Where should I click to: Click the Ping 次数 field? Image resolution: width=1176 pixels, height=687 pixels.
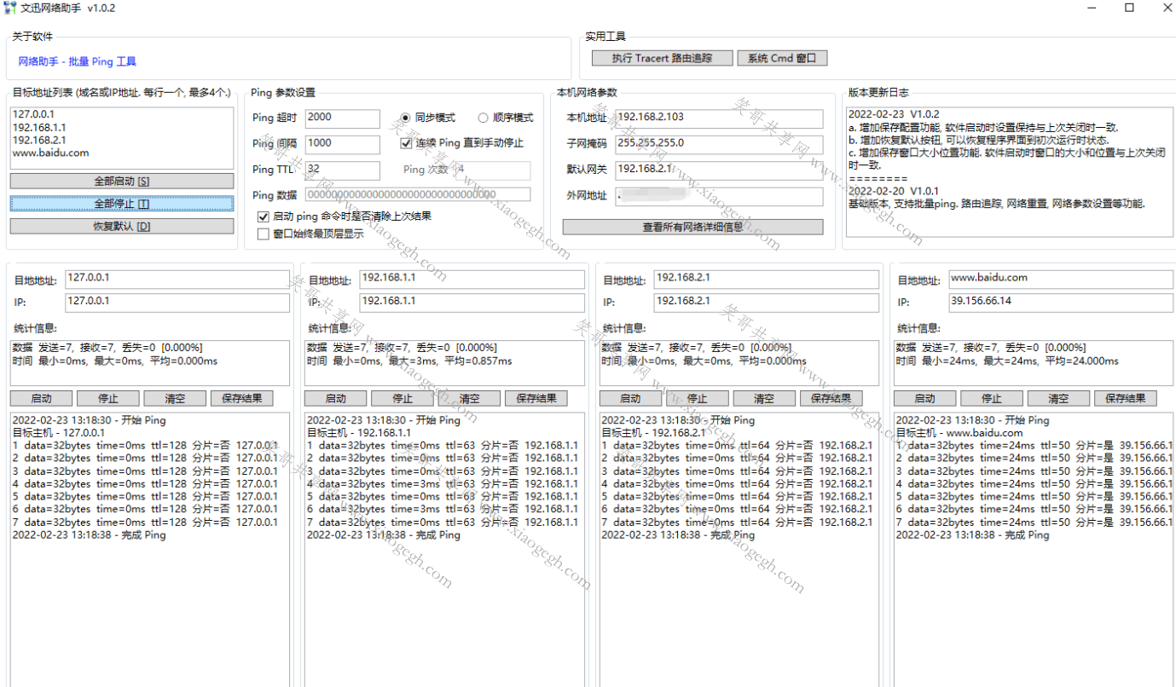click(492, 170)
